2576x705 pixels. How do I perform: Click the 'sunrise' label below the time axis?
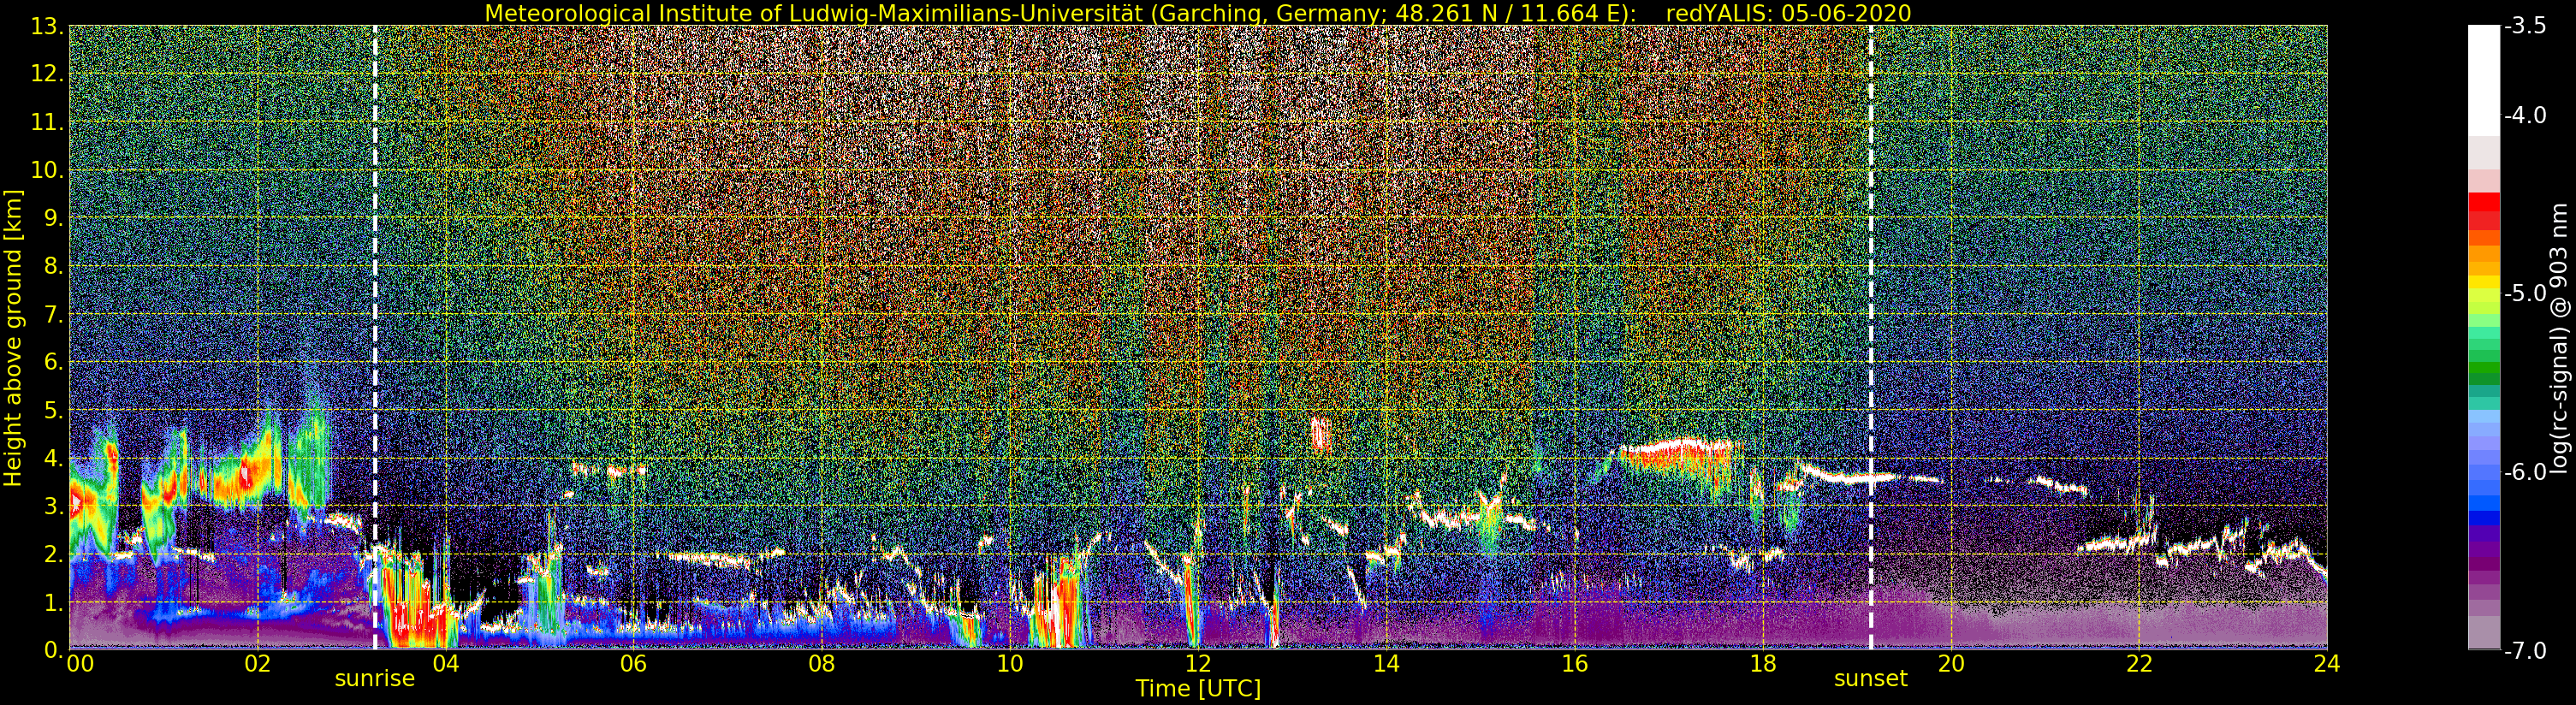coord(375,678)
